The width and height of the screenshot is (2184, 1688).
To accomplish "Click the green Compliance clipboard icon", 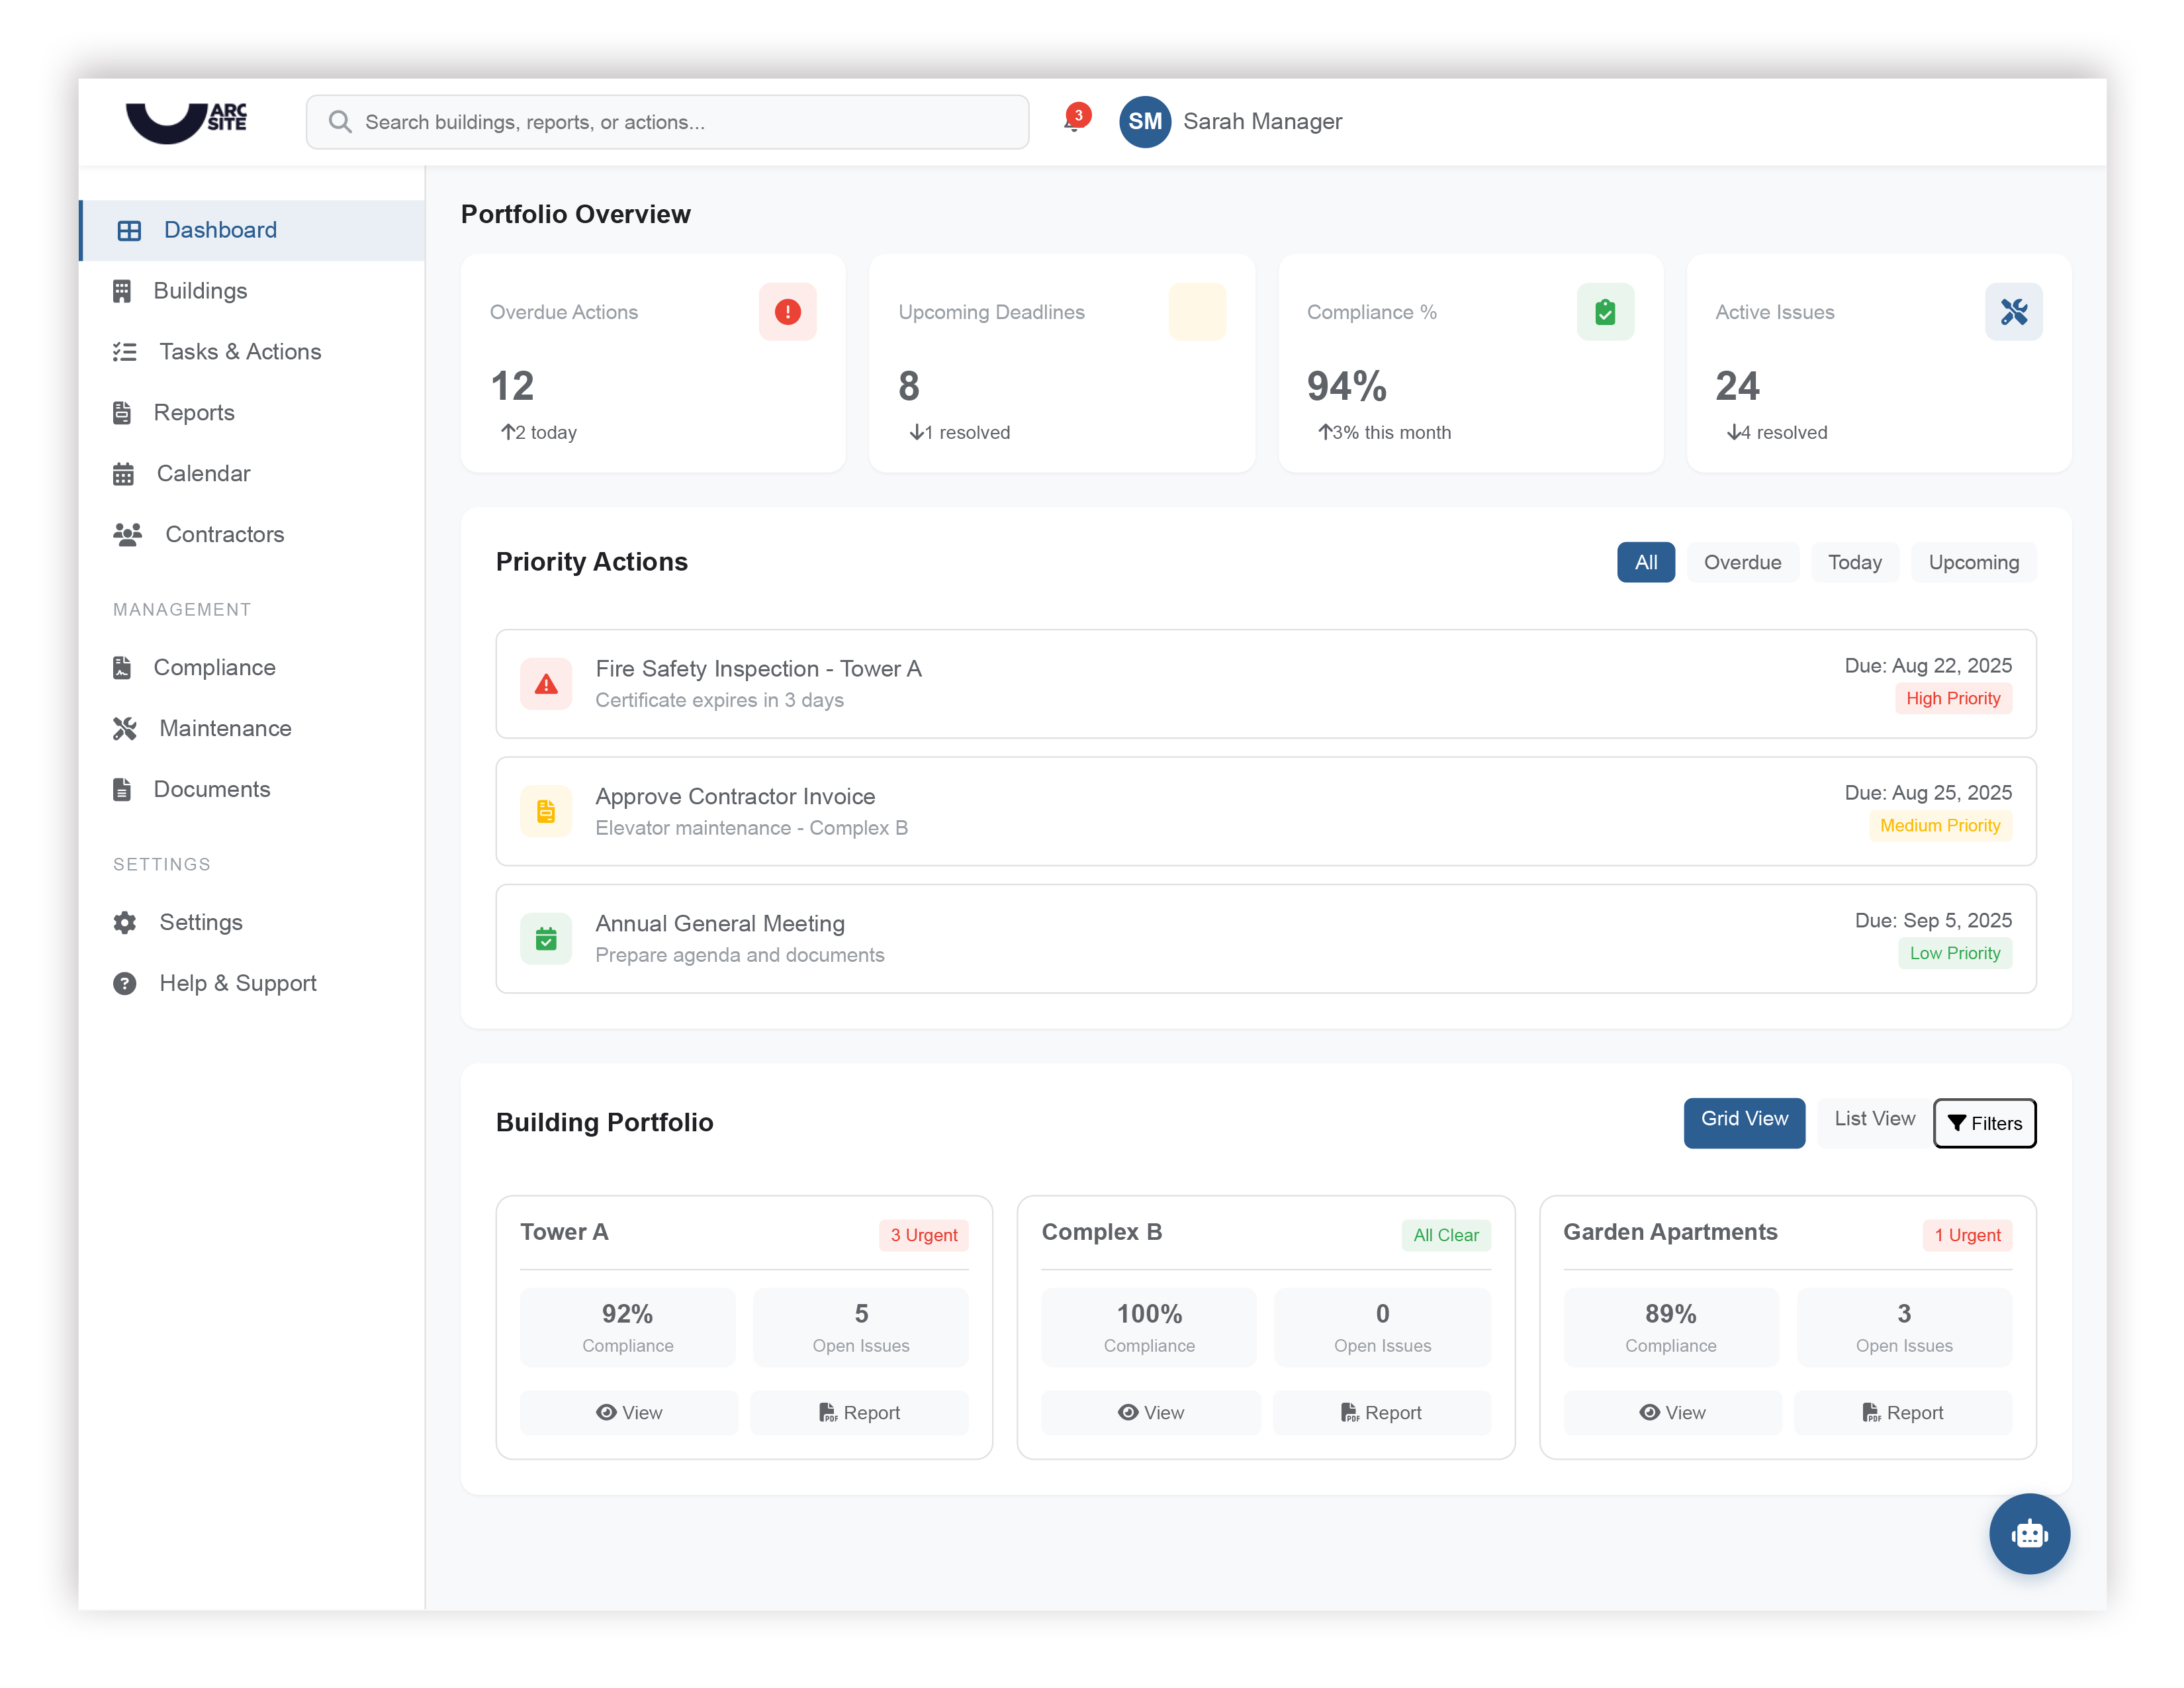I will 1604,312.
